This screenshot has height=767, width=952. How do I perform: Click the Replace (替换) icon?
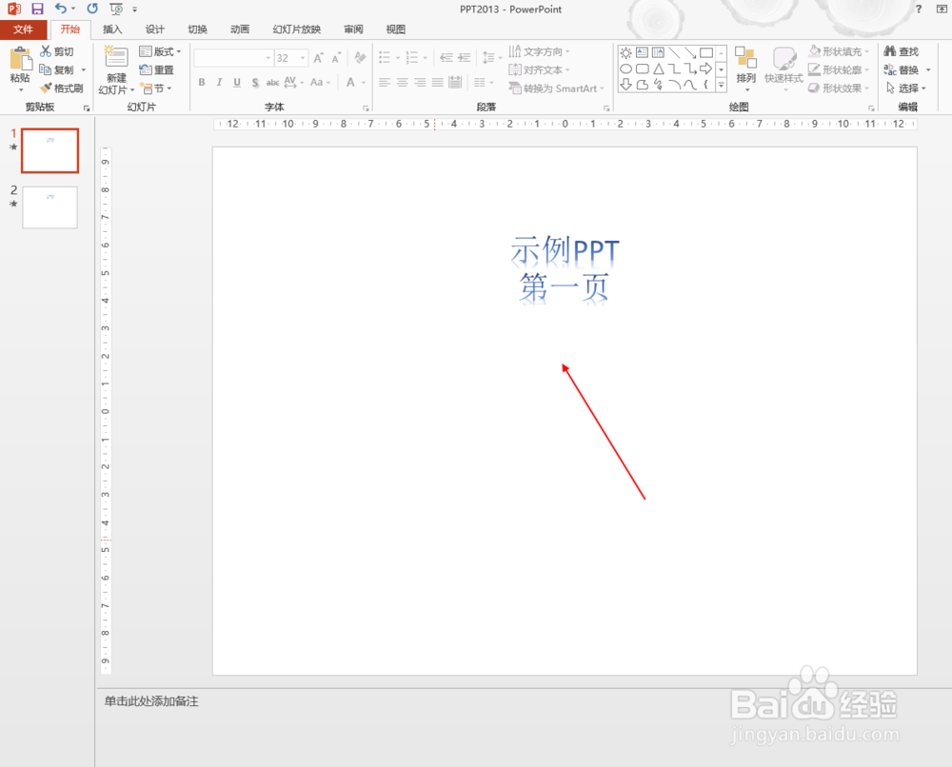point(899,69)
